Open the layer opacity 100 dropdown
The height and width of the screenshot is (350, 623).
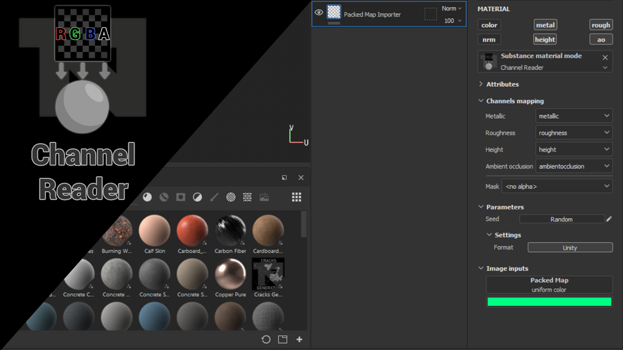pyautogui.click(x=453, y=20)
